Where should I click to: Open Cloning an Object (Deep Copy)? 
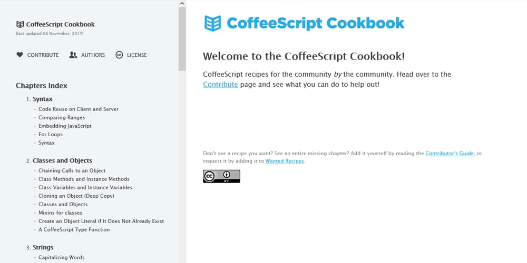(76, 196)
